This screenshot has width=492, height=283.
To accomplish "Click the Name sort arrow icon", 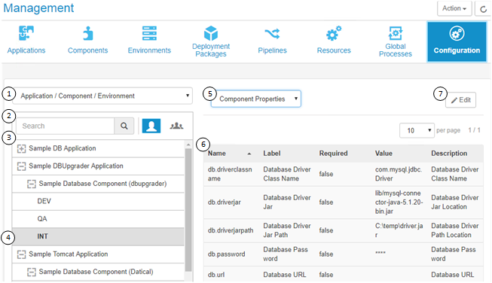I will (249, 154).
